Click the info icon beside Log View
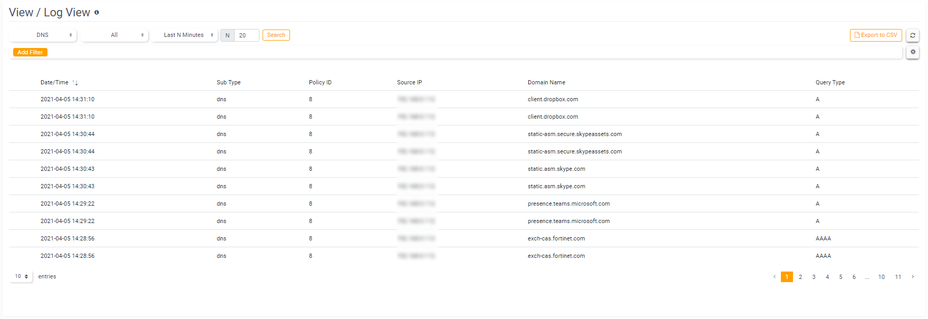 [96, 12]
